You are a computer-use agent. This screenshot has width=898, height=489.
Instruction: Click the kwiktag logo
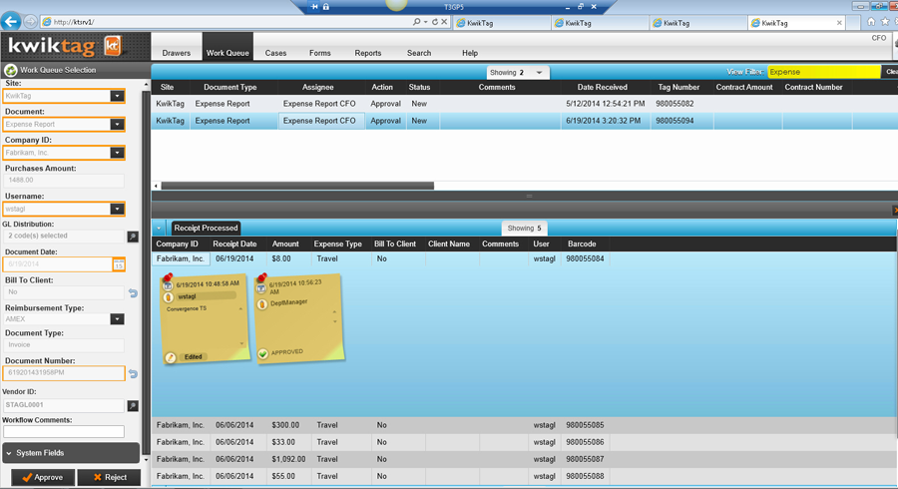click(x=65, y=46)
